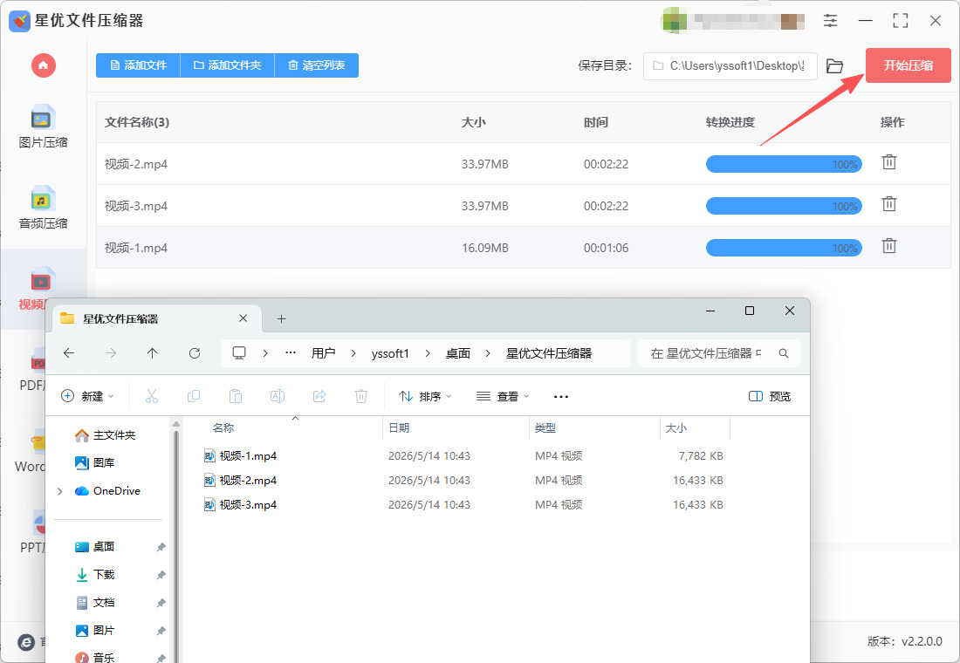
Task: Navigate to yssoft1 breadcrumb
Action: pyautogui.click(x=390, y=353)
